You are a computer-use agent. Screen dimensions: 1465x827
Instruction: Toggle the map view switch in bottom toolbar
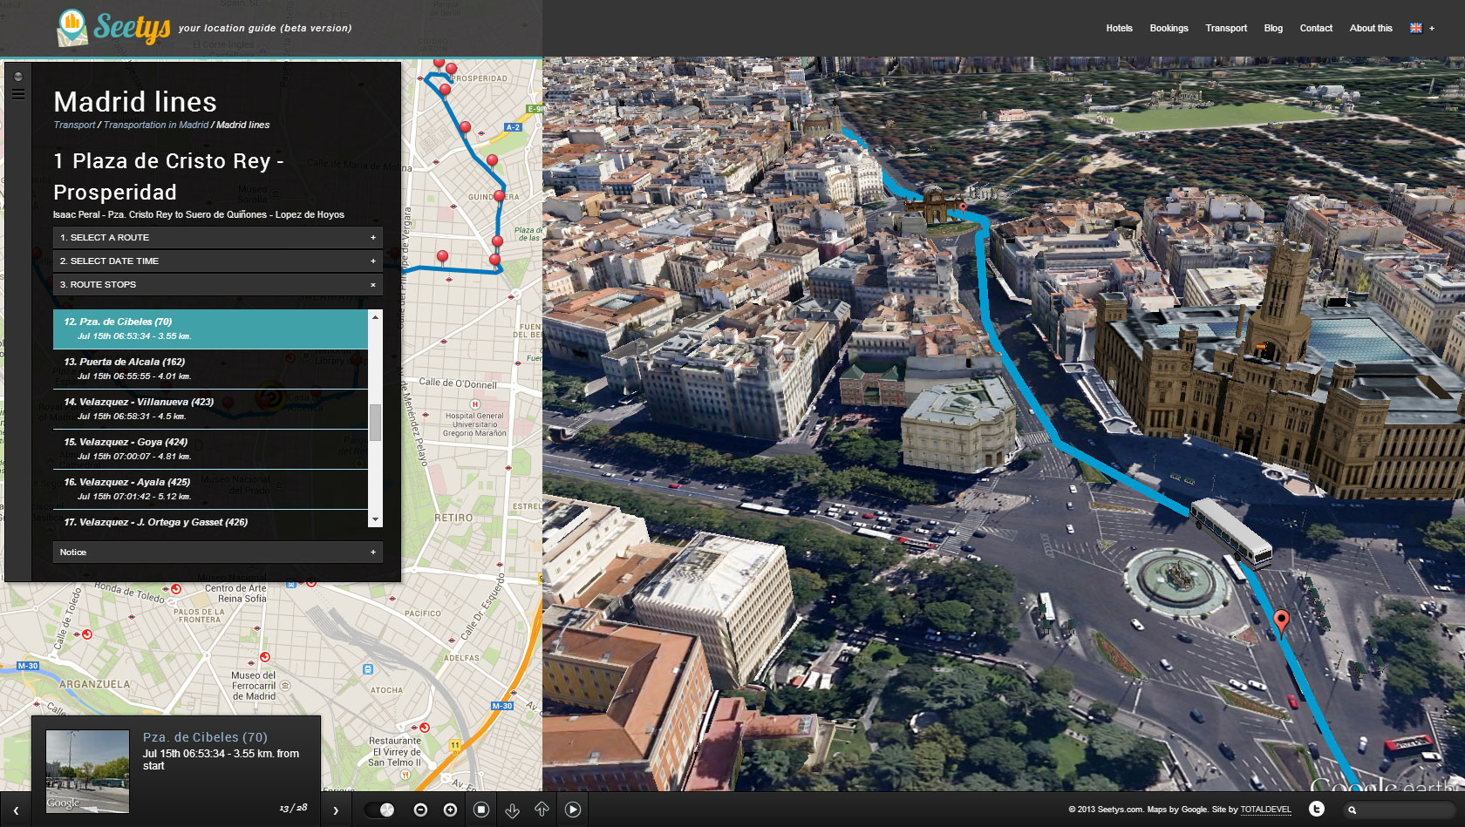(379, 810)
